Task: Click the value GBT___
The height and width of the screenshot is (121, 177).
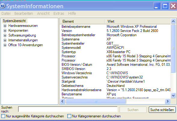Action: (x=113, y=43)
